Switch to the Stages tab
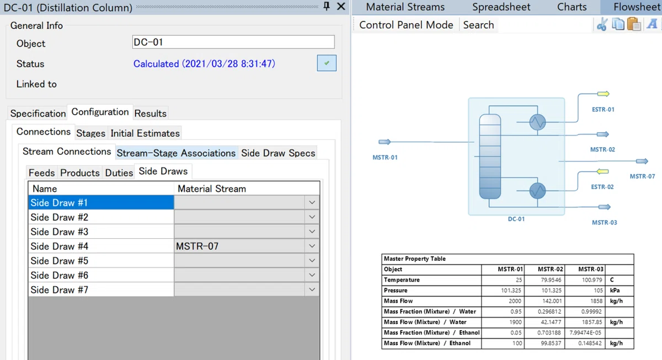The height and width of the screenshot is (360, 662). [90, 133]
